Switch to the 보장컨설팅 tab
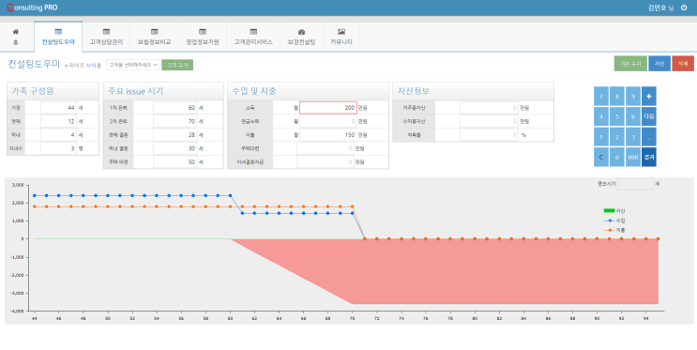This screenshot has width=697, height=350. 301,37
